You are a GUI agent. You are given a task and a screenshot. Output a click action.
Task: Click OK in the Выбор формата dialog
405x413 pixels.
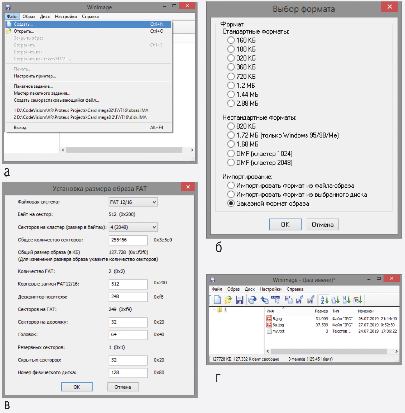coord(285,225)
